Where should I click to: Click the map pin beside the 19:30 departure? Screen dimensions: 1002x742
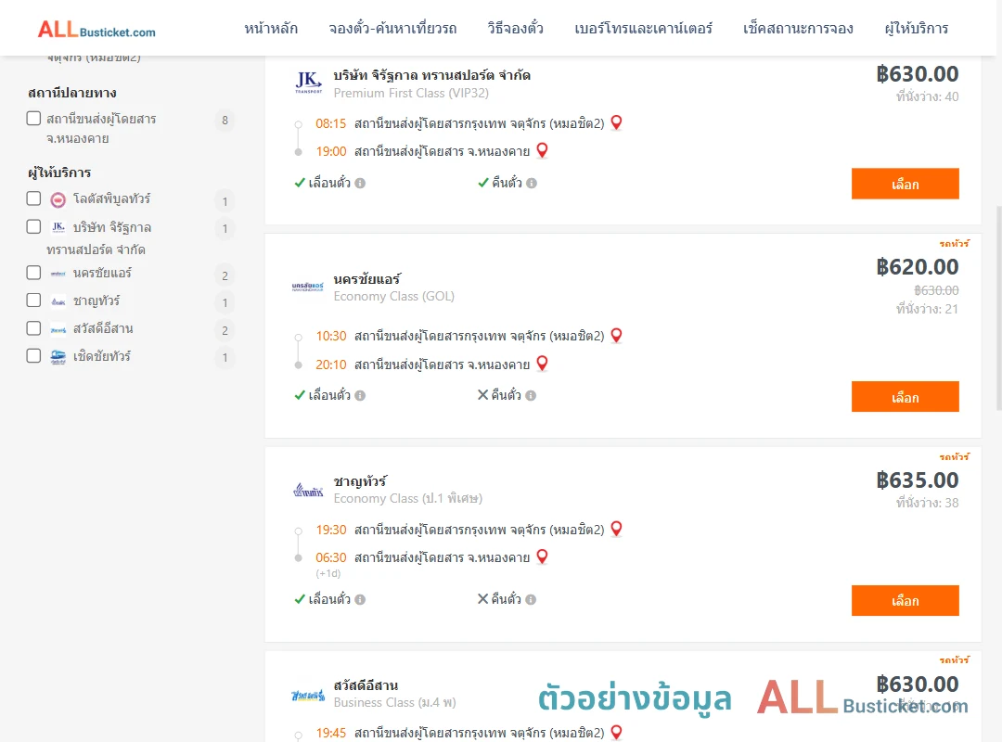[617, 530]
